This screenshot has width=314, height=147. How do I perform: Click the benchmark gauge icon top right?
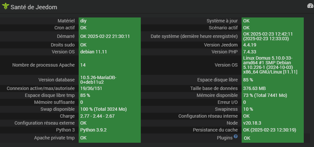(x=310, y=6)
